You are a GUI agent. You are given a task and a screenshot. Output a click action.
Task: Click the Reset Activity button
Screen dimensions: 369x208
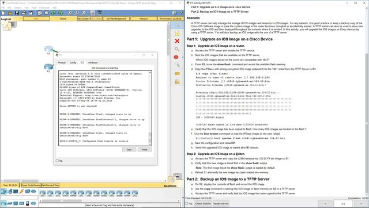[x=221, y=203]
